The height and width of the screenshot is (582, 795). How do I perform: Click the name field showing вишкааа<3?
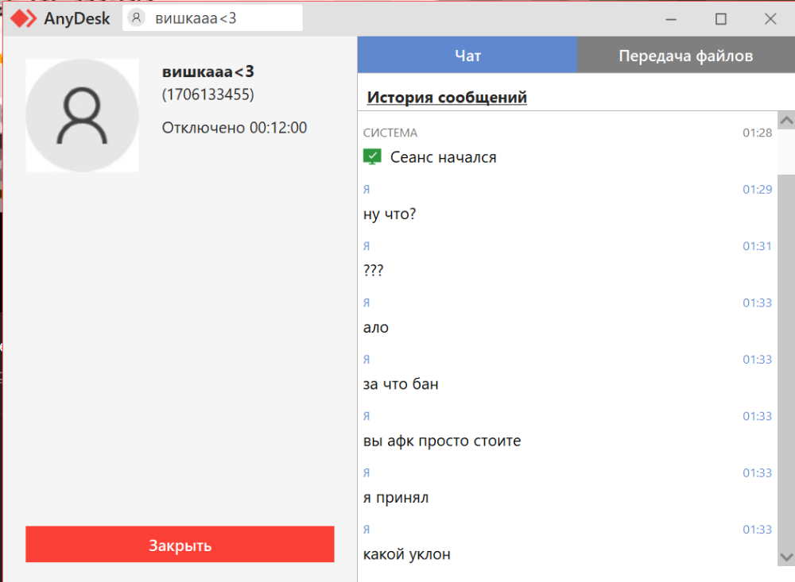coord(211,17)
